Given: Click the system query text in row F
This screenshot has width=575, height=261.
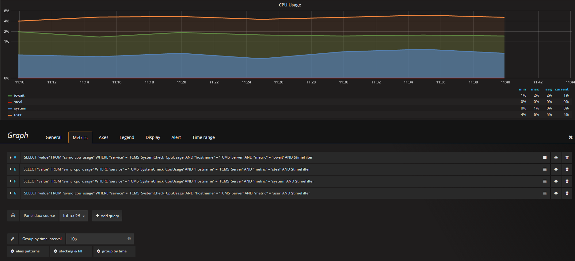Looking at the screenshot, I should coord(169,181).
